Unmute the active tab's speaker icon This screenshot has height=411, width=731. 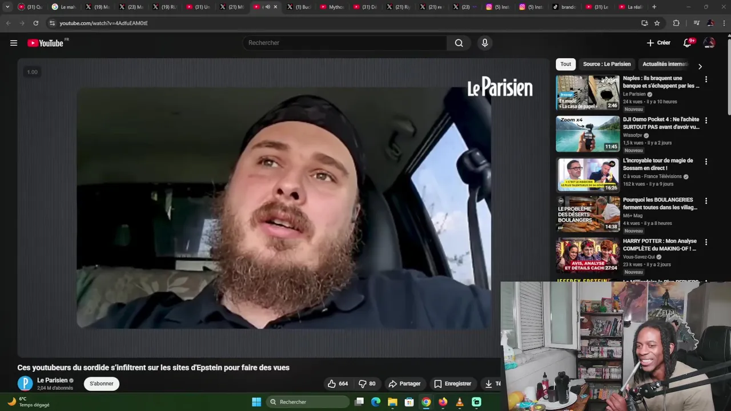[267, 7]
